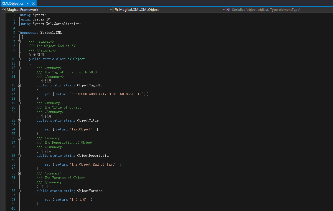The image size is (333, 211).
Task: Close the XMLObject.cs tab
Action: click(x=34, y=4)
